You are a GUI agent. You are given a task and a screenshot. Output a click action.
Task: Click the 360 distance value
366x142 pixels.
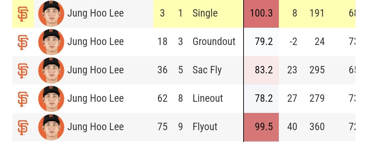(x=317, y=127)
